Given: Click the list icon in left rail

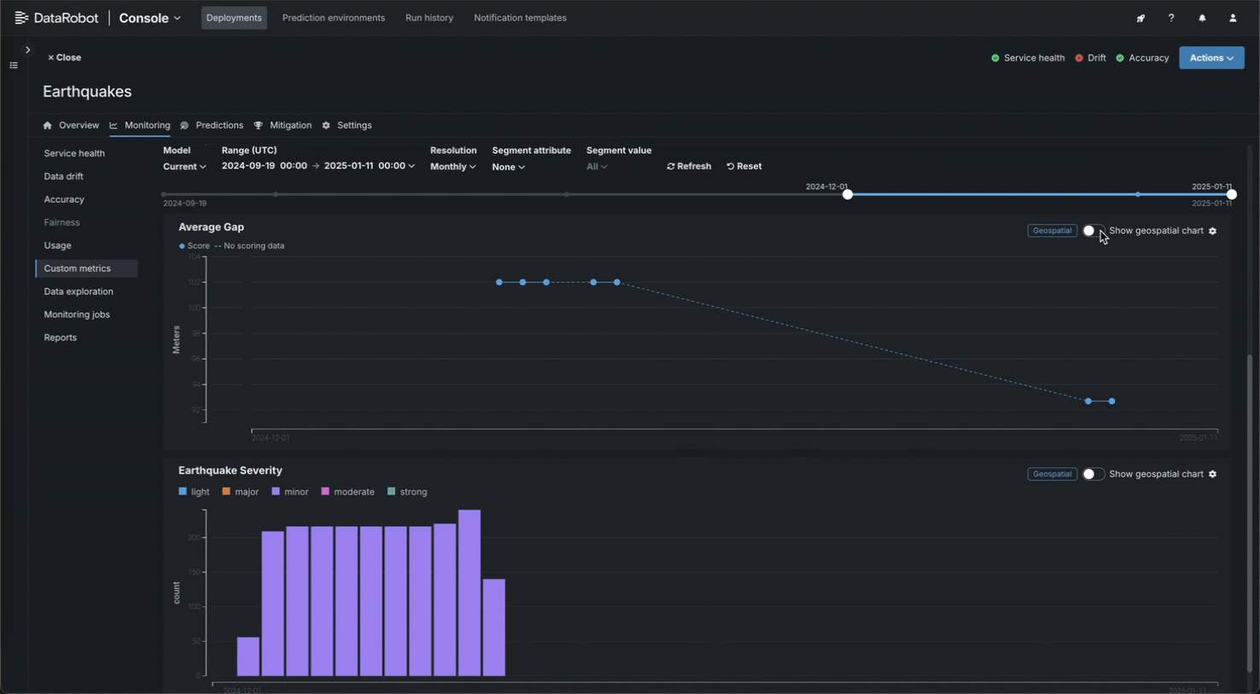Looking at the screenshot, I should [14, 66].
